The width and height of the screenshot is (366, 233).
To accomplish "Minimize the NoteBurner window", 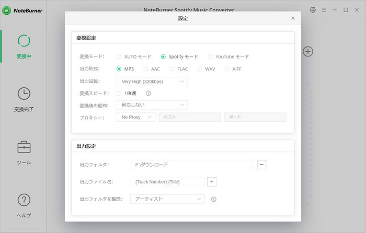I will tap(335, 10).
